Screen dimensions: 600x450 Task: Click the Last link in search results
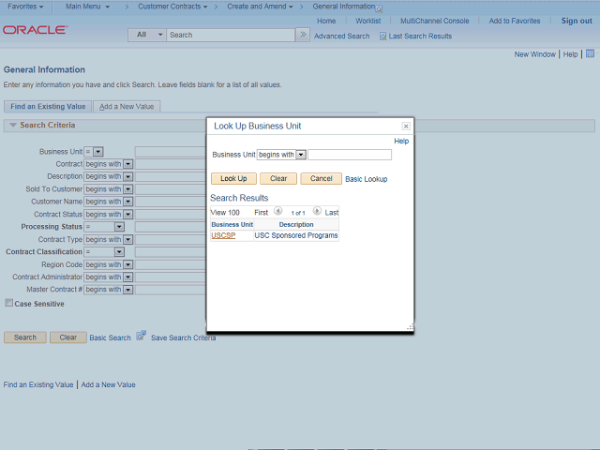click(x=331, y=213)
